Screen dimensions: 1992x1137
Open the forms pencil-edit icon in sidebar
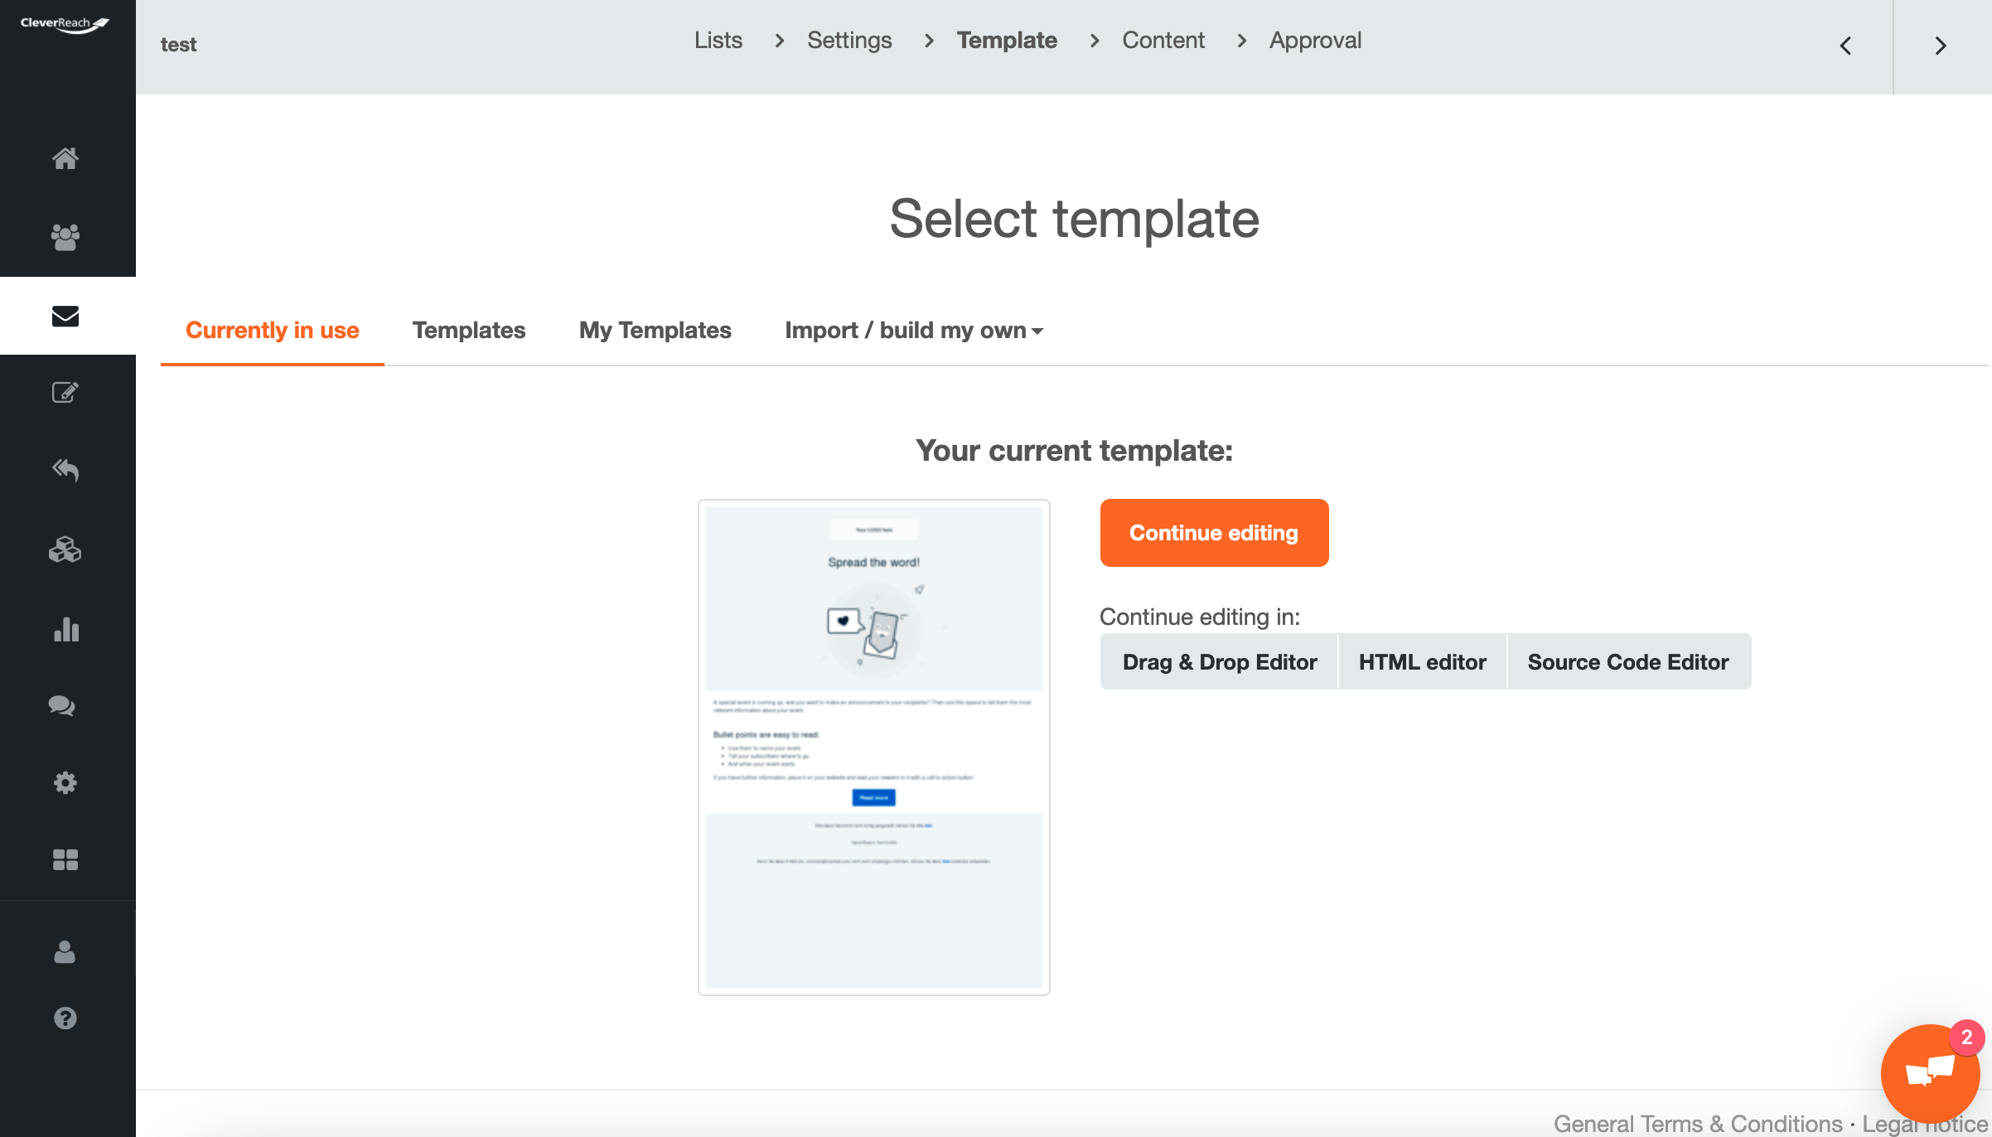coord(65,392)
